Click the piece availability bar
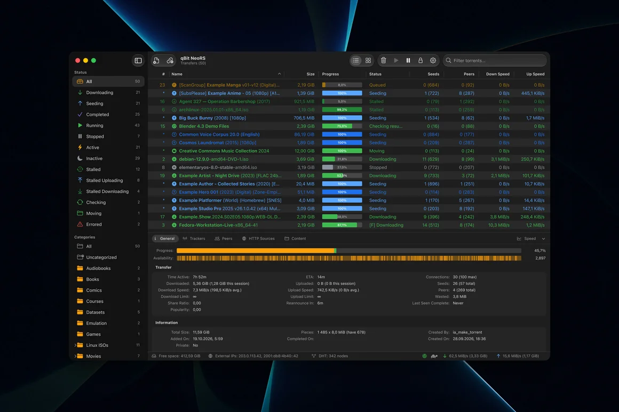The height and width of the screenshot is (412, 619). pyautogui.click(x=349, y=258)
